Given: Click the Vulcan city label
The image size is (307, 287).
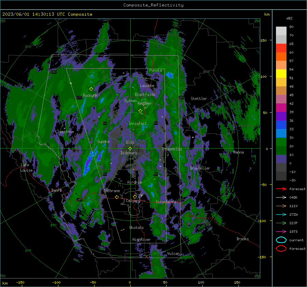Looking at the screenshot, I should pyautogui.click(x=173, y=254).
